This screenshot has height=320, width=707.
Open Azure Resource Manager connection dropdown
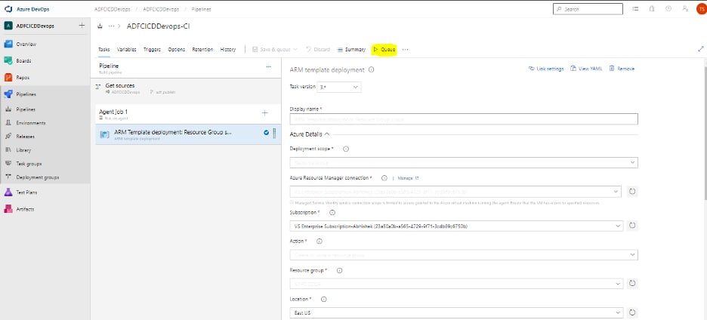(455, 192)
